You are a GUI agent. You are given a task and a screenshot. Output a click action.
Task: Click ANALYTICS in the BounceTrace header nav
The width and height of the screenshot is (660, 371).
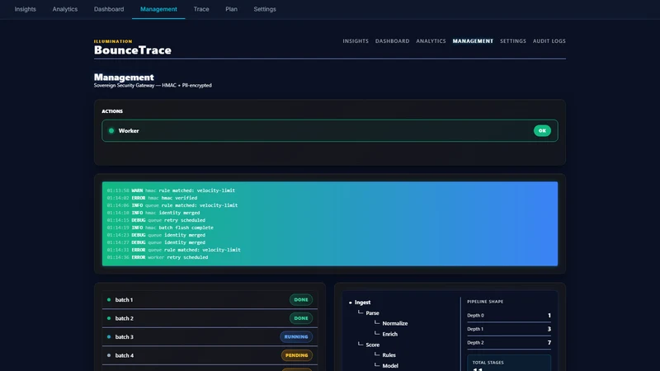tap(431, 41)
